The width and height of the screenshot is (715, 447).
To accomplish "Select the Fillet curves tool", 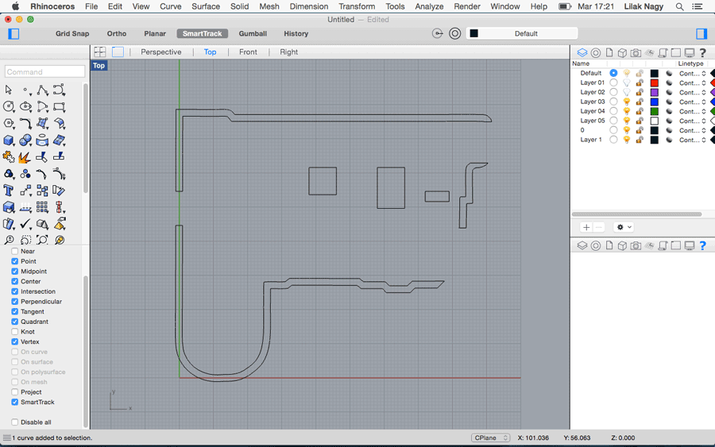I will (x=25, y=124).
